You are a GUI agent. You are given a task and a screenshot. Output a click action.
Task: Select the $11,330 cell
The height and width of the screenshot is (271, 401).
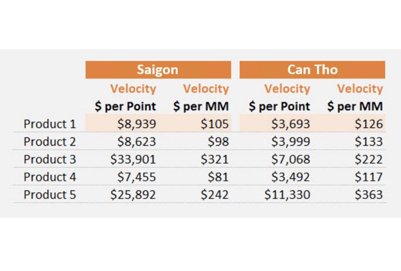click(287, 195)
